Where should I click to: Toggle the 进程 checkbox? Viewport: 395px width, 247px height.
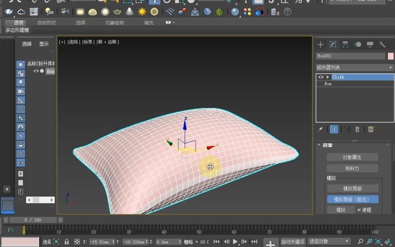(359, 210)
